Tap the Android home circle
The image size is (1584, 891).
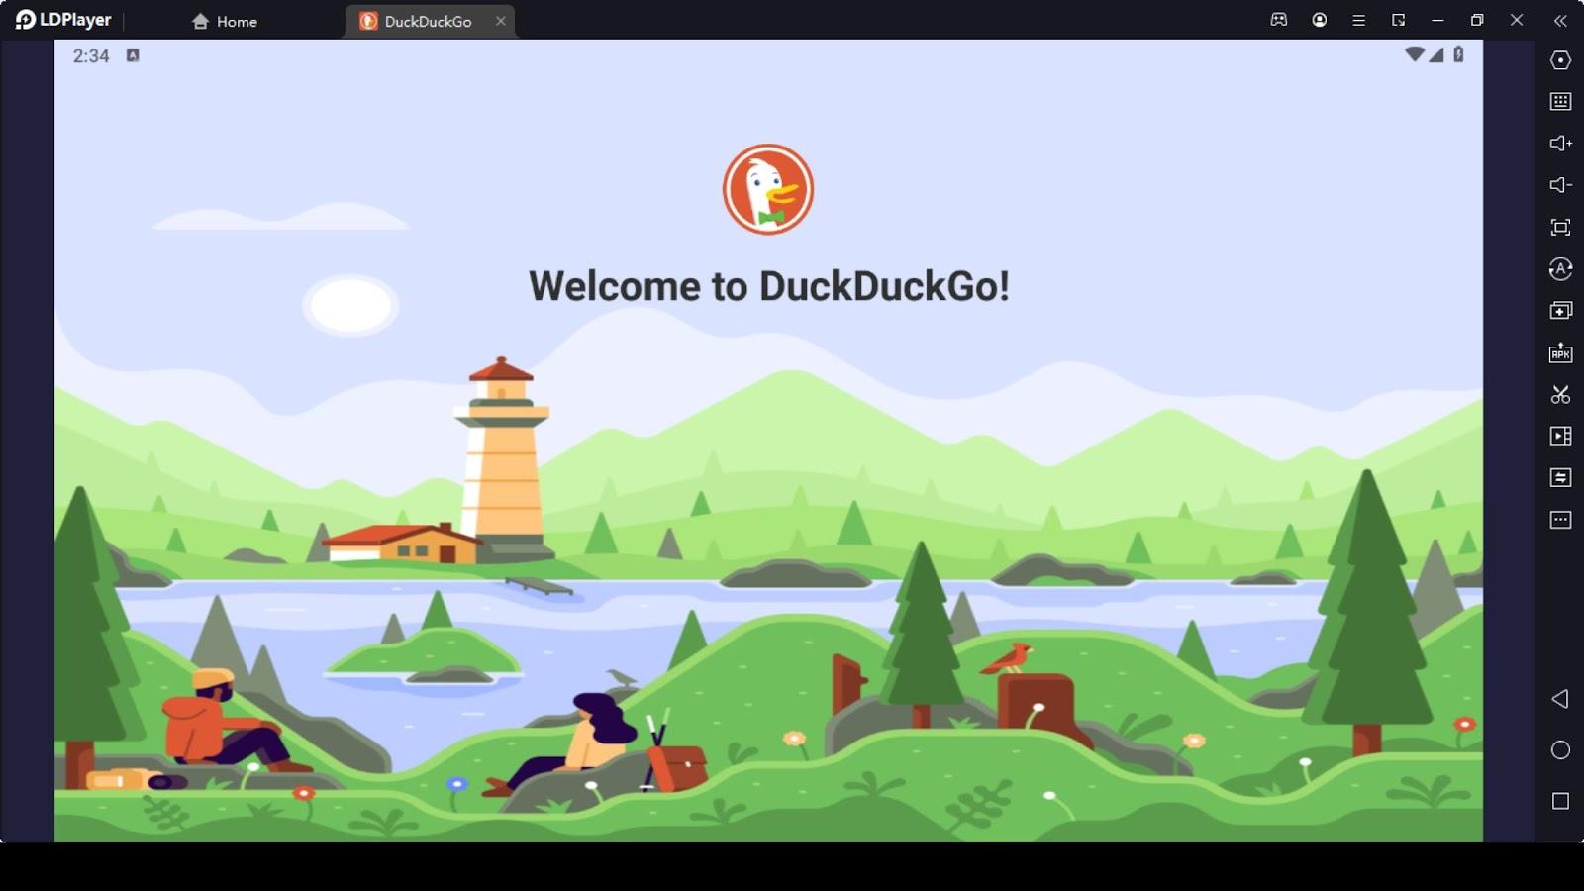tap(1560, 750)
